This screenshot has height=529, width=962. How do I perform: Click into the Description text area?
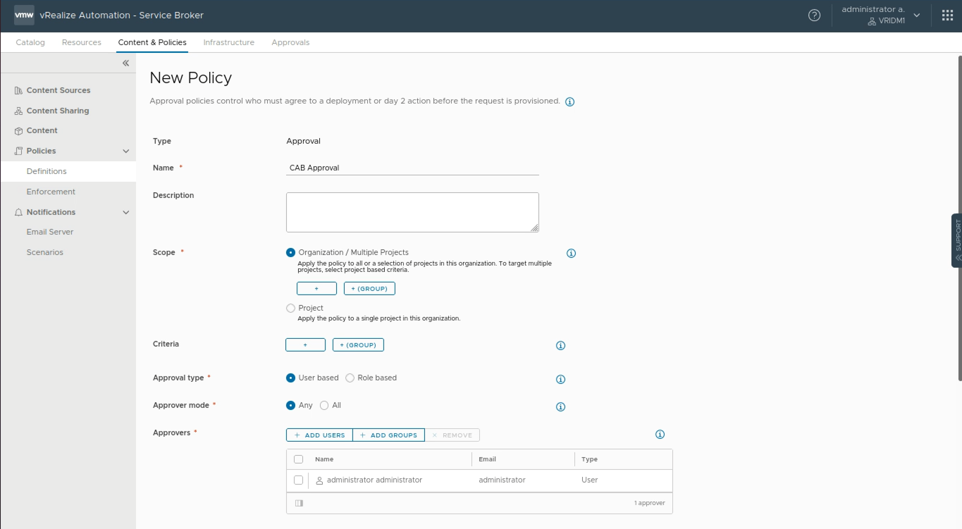[412, 212]
